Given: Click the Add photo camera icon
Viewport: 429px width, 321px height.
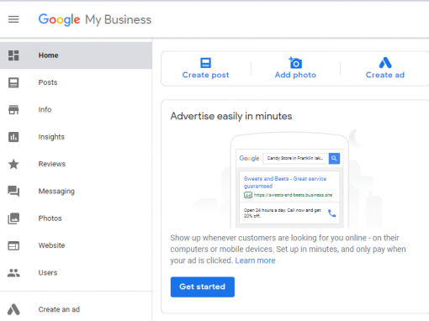Looking at the screenshot, I should click(295, 63).
